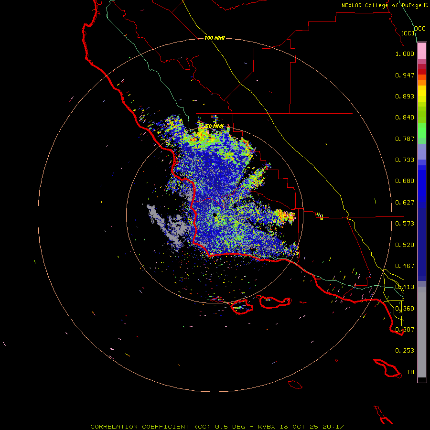
Task: Click the 0.893 scale value
Action: point(405,96)
